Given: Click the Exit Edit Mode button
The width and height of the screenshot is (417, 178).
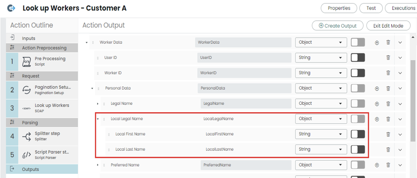Looking at the screenshot, I should (x=388, y=26).
